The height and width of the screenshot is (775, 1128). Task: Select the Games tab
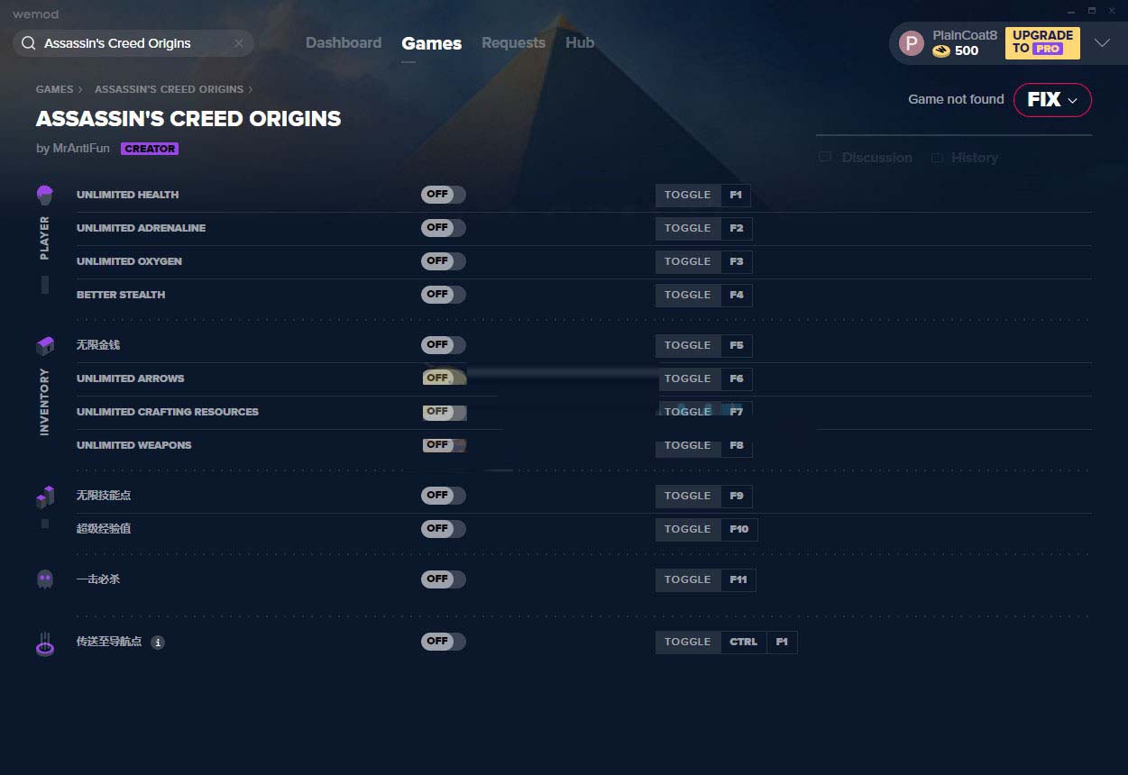[432, 43]
